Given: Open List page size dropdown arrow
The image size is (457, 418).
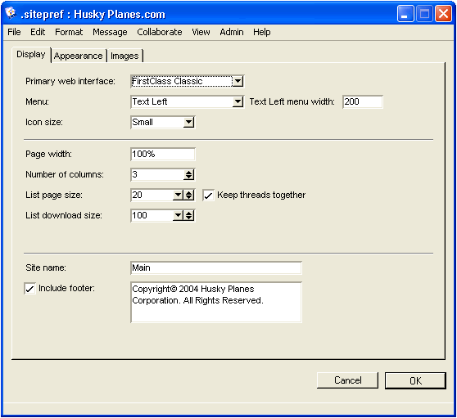Looking at the screenshot, I should pos(178,195).
